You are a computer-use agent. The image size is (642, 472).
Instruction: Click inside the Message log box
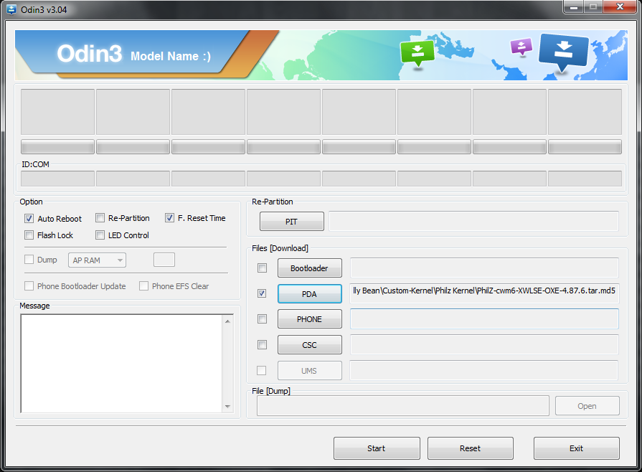click(x=121, y=364)
